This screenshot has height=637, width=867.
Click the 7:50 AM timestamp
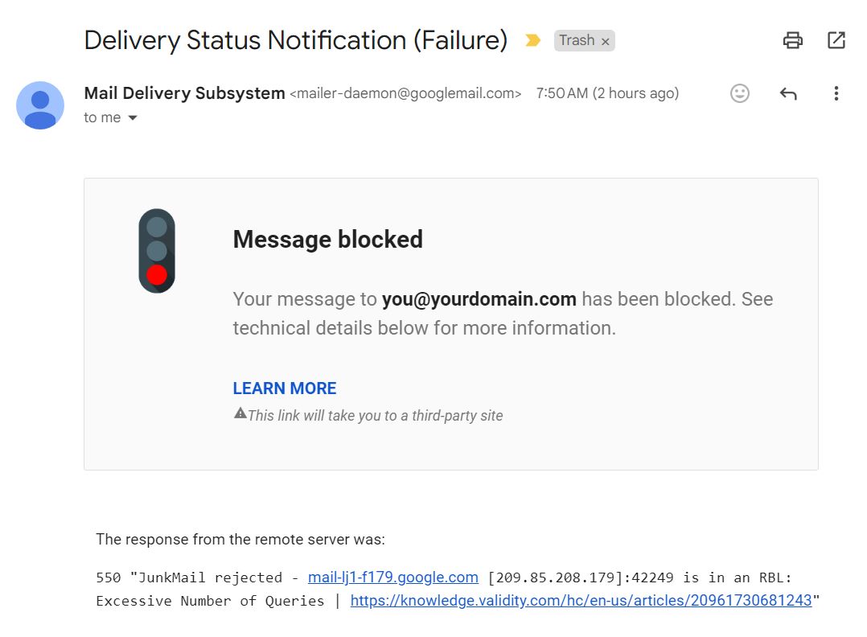(x=607, y=93)
